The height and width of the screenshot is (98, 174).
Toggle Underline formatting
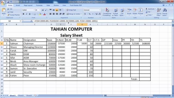pyautogui.click(x=30, y=14)
